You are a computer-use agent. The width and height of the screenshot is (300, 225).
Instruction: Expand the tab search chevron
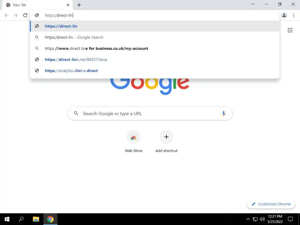click(253, 4)
